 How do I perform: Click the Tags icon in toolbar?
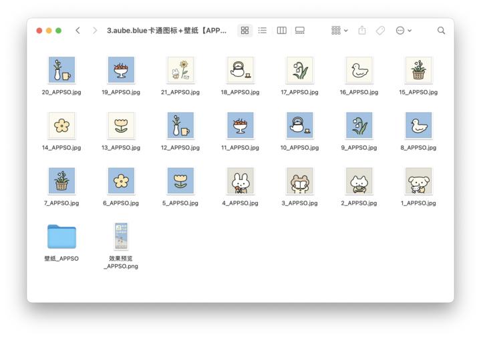(x=380, y=31)
